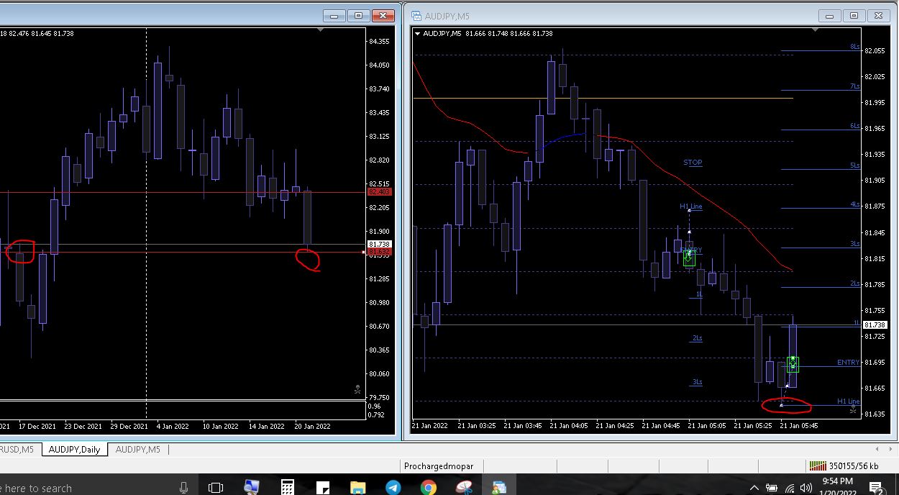Click the Wi-Fi network tray icon
This screenshot has height=495, width=899.
click(790, 488)
